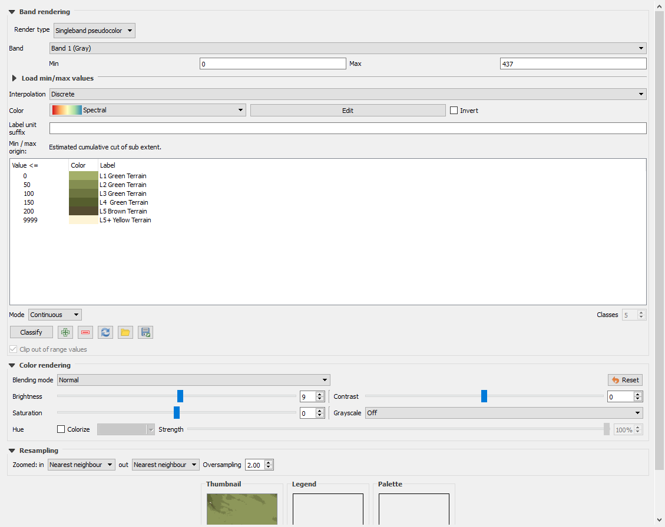Viewport: 665px width, 527px height.
Task: Click the Brightness value down arrow
Action: [x=319, y=399]
